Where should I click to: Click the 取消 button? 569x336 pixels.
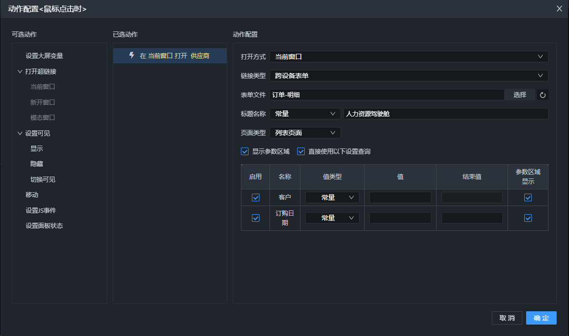(x=507, y=318)
